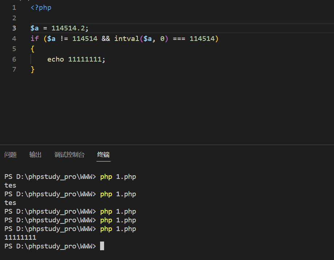Click the first tes output in terminal
Image resolution: width=334 pixels, height=260 pixels.
pos(10,185)
